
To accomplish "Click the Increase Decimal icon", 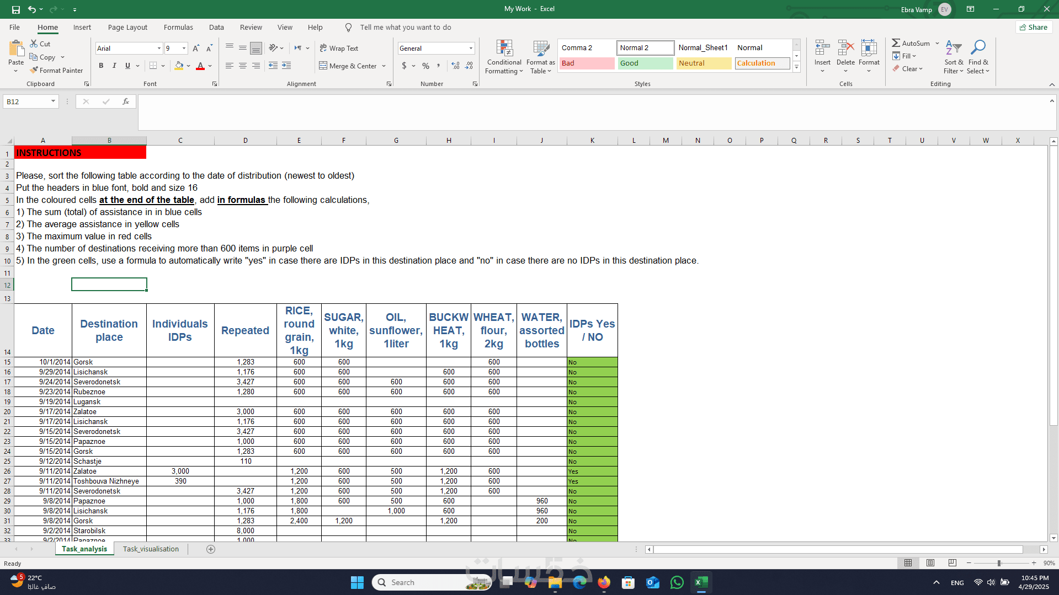I will (455, 66).
